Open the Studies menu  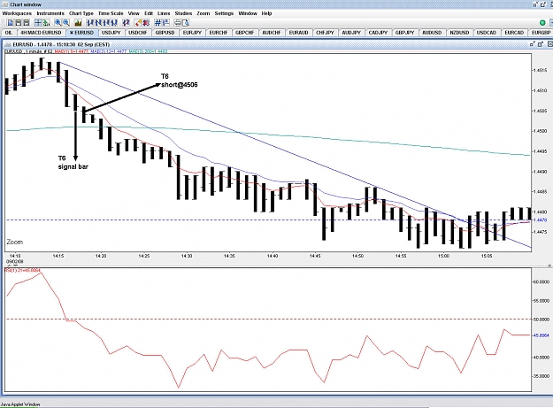tap(183, 13)
